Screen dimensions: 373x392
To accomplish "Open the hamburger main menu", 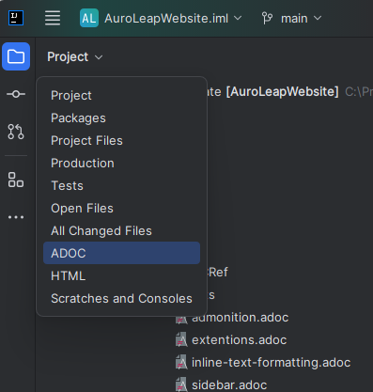I will 53,18.
